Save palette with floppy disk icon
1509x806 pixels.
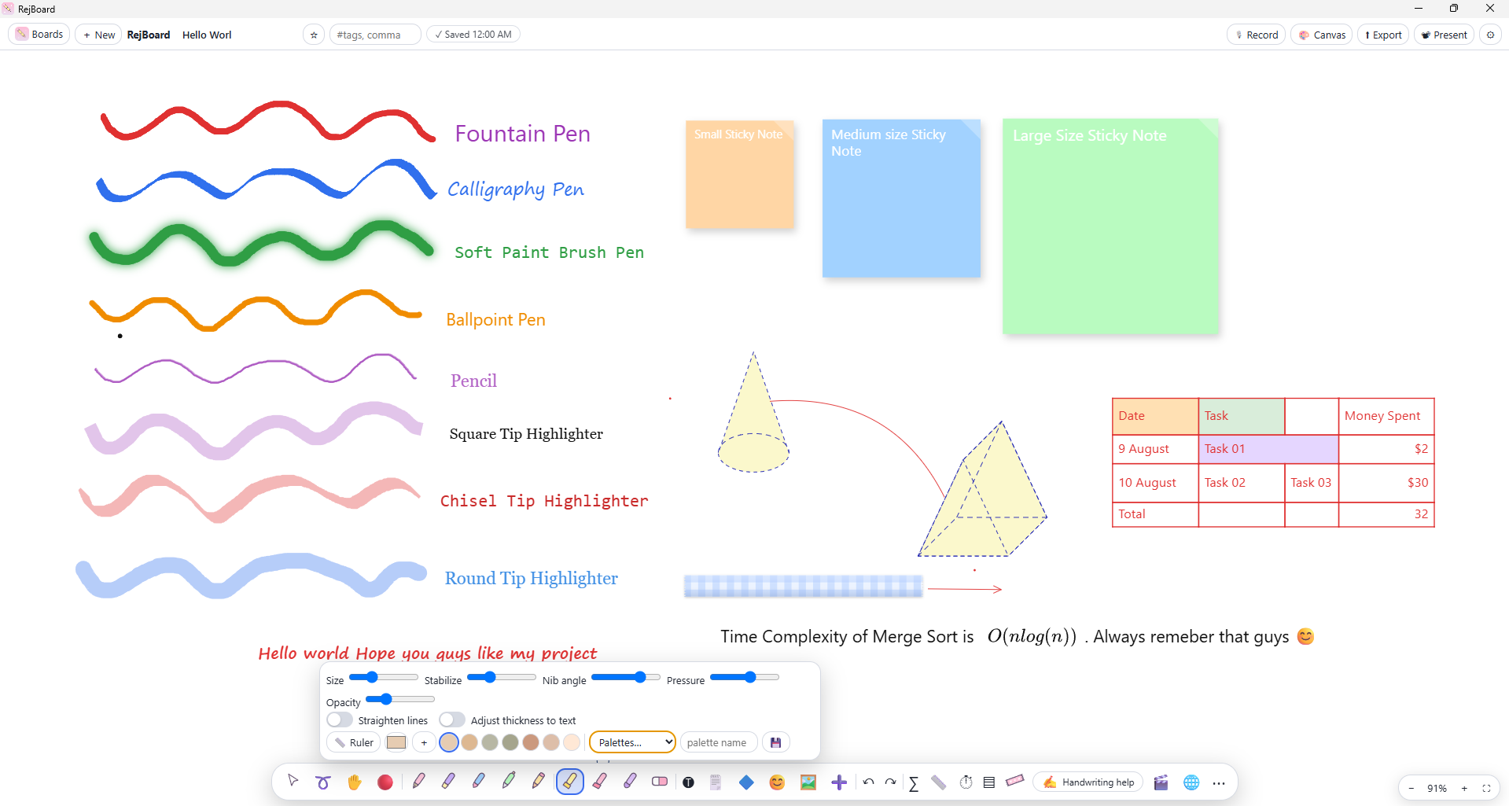pyautogui.click(x=776, y=742)
